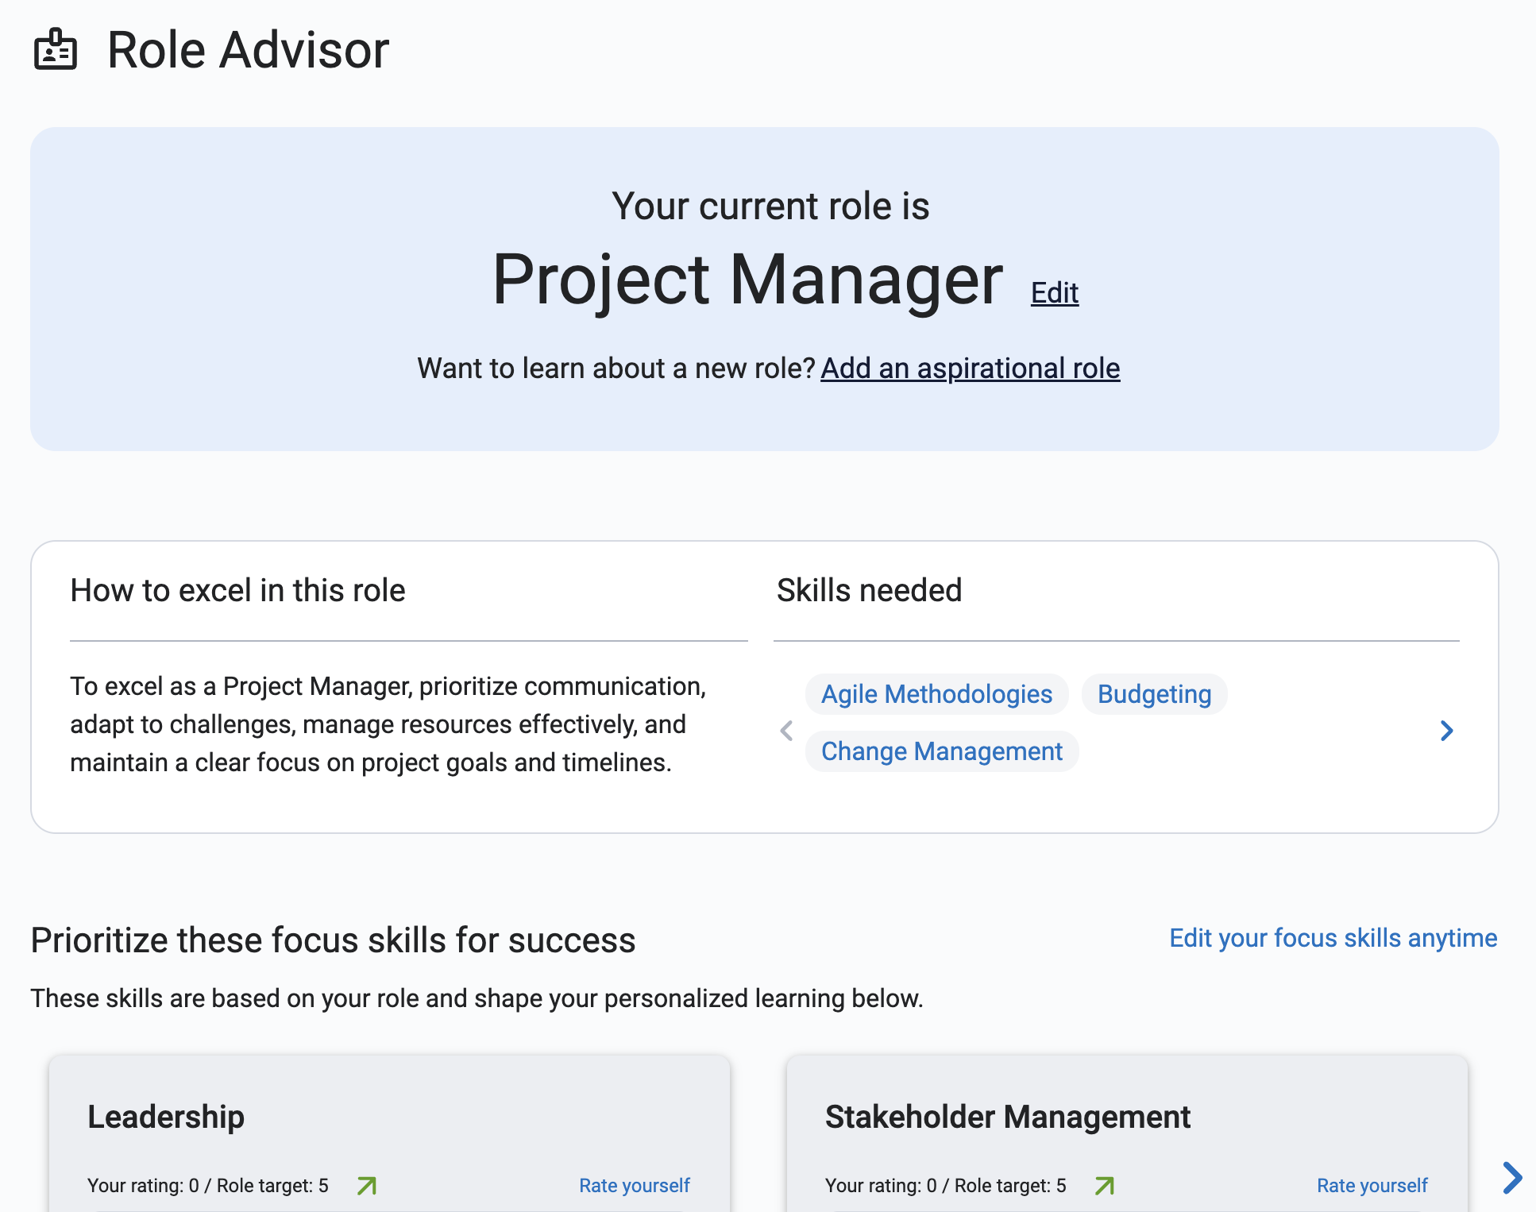Select the Budgeting skill chip

click(1154, 694)
